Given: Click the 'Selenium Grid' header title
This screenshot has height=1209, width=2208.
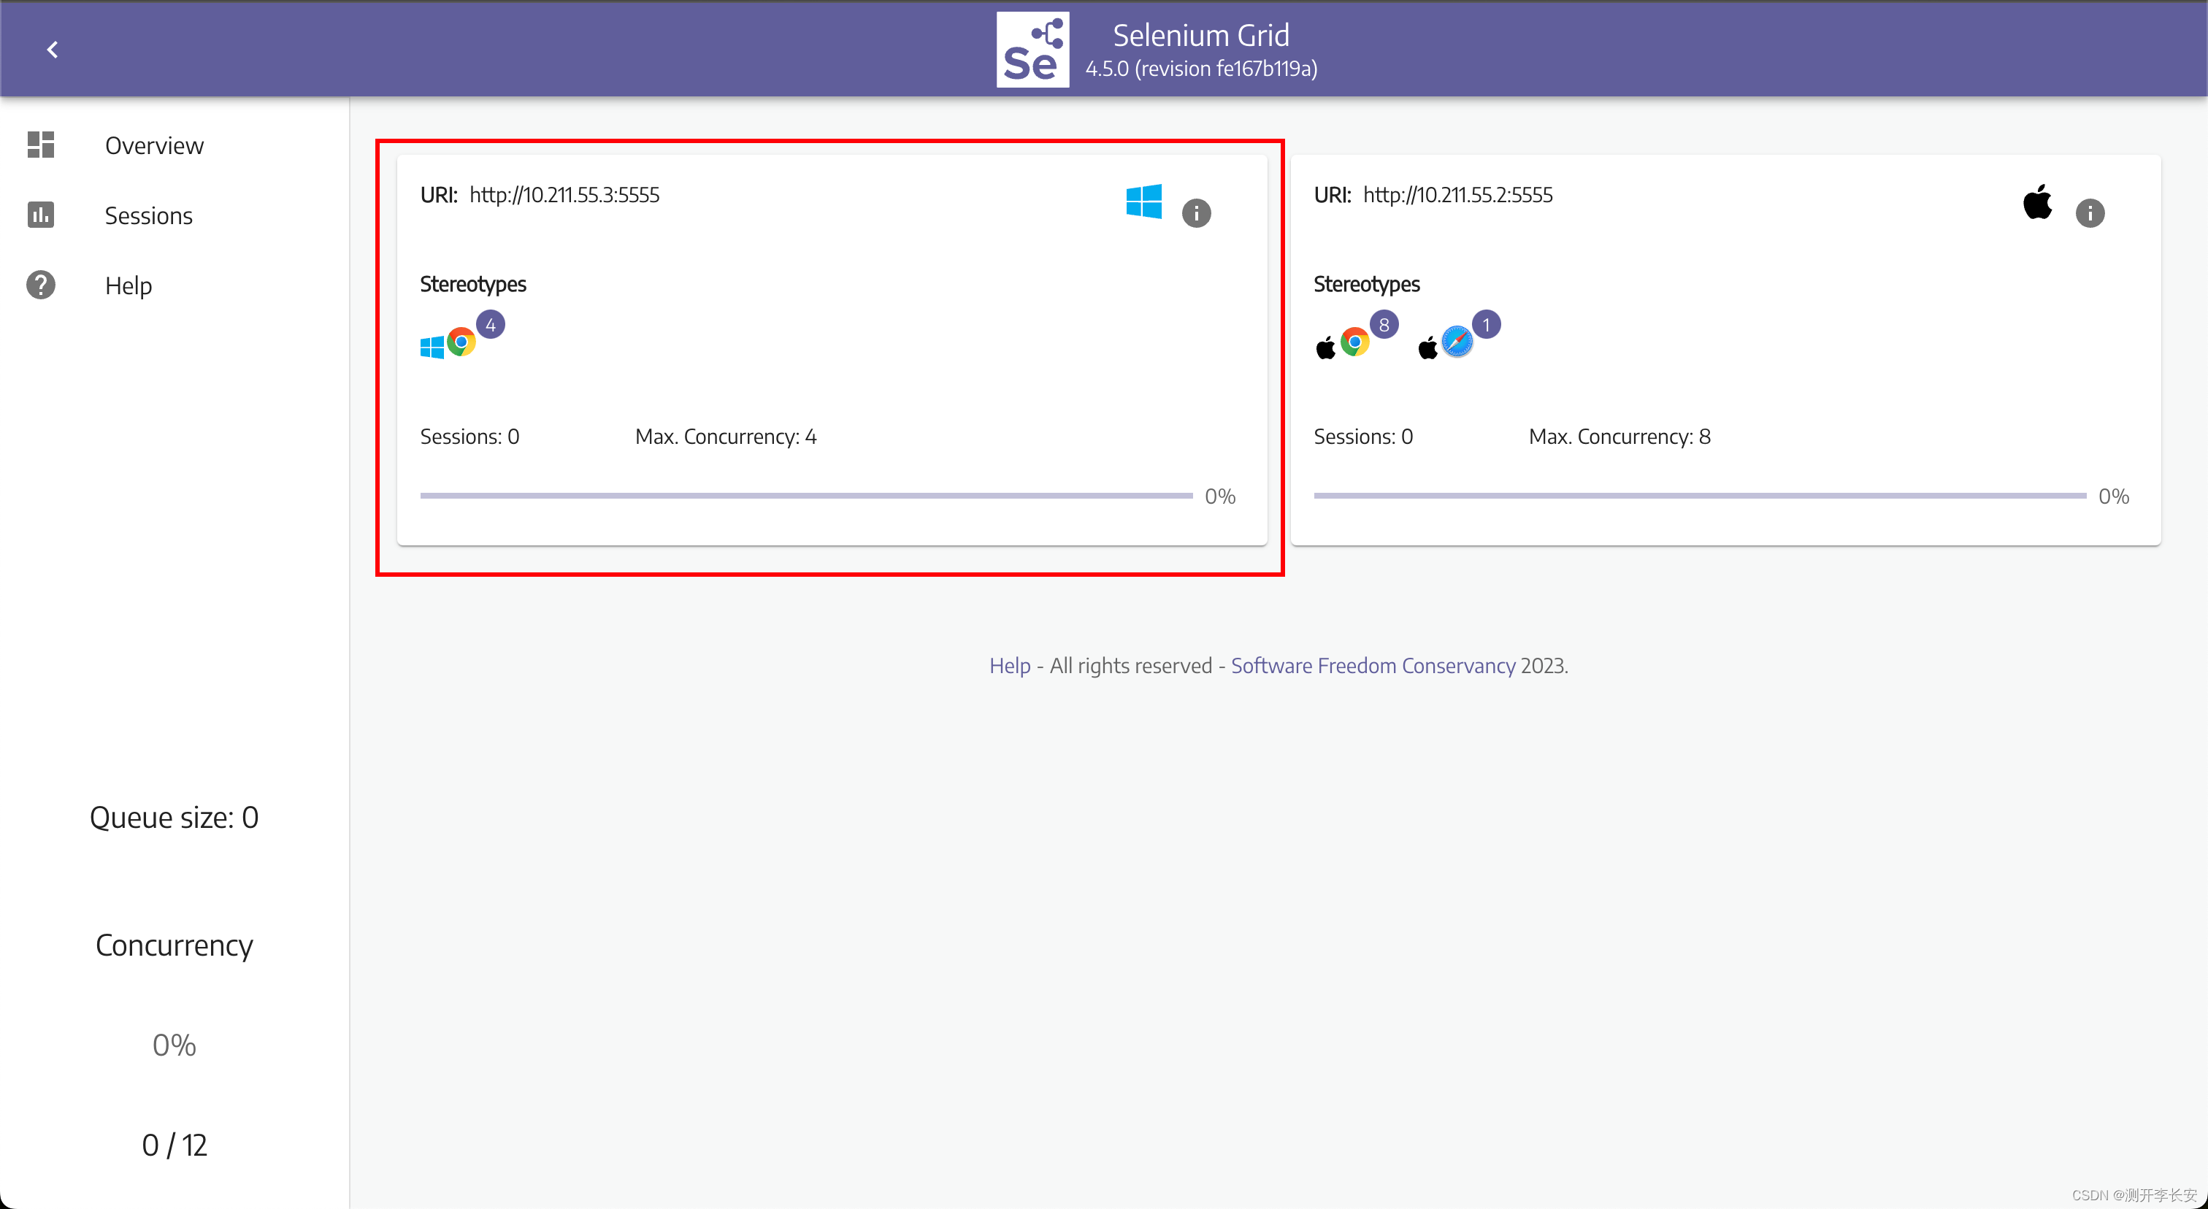Looking at the screenshot, I should (1201, 36).
